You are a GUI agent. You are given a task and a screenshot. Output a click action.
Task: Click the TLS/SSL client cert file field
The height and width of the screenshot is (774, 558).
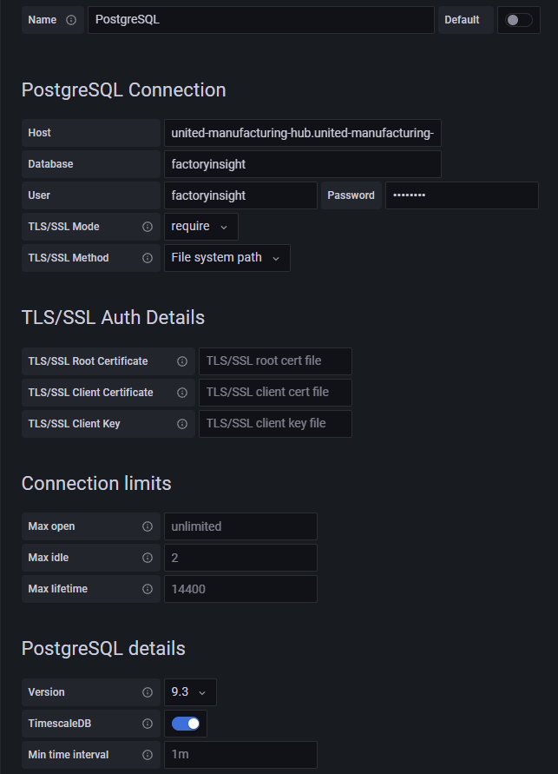click(276, 393)
